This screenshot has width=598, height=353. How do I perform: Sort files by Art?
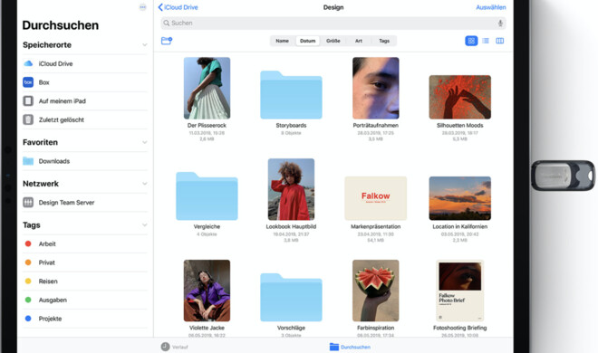[x=359, y=41]
